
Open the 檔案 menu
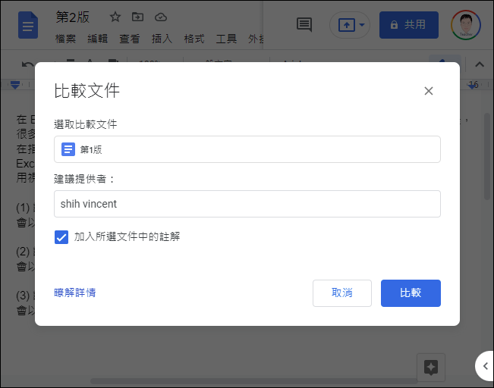tap(65, 39)
